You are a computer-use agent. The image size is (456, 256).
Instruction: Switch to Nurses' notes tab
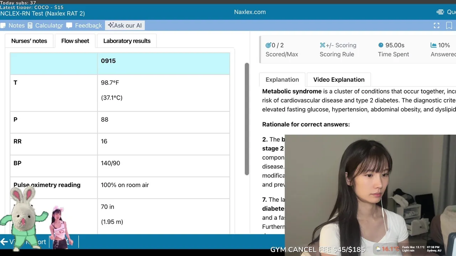coord(29,41)
